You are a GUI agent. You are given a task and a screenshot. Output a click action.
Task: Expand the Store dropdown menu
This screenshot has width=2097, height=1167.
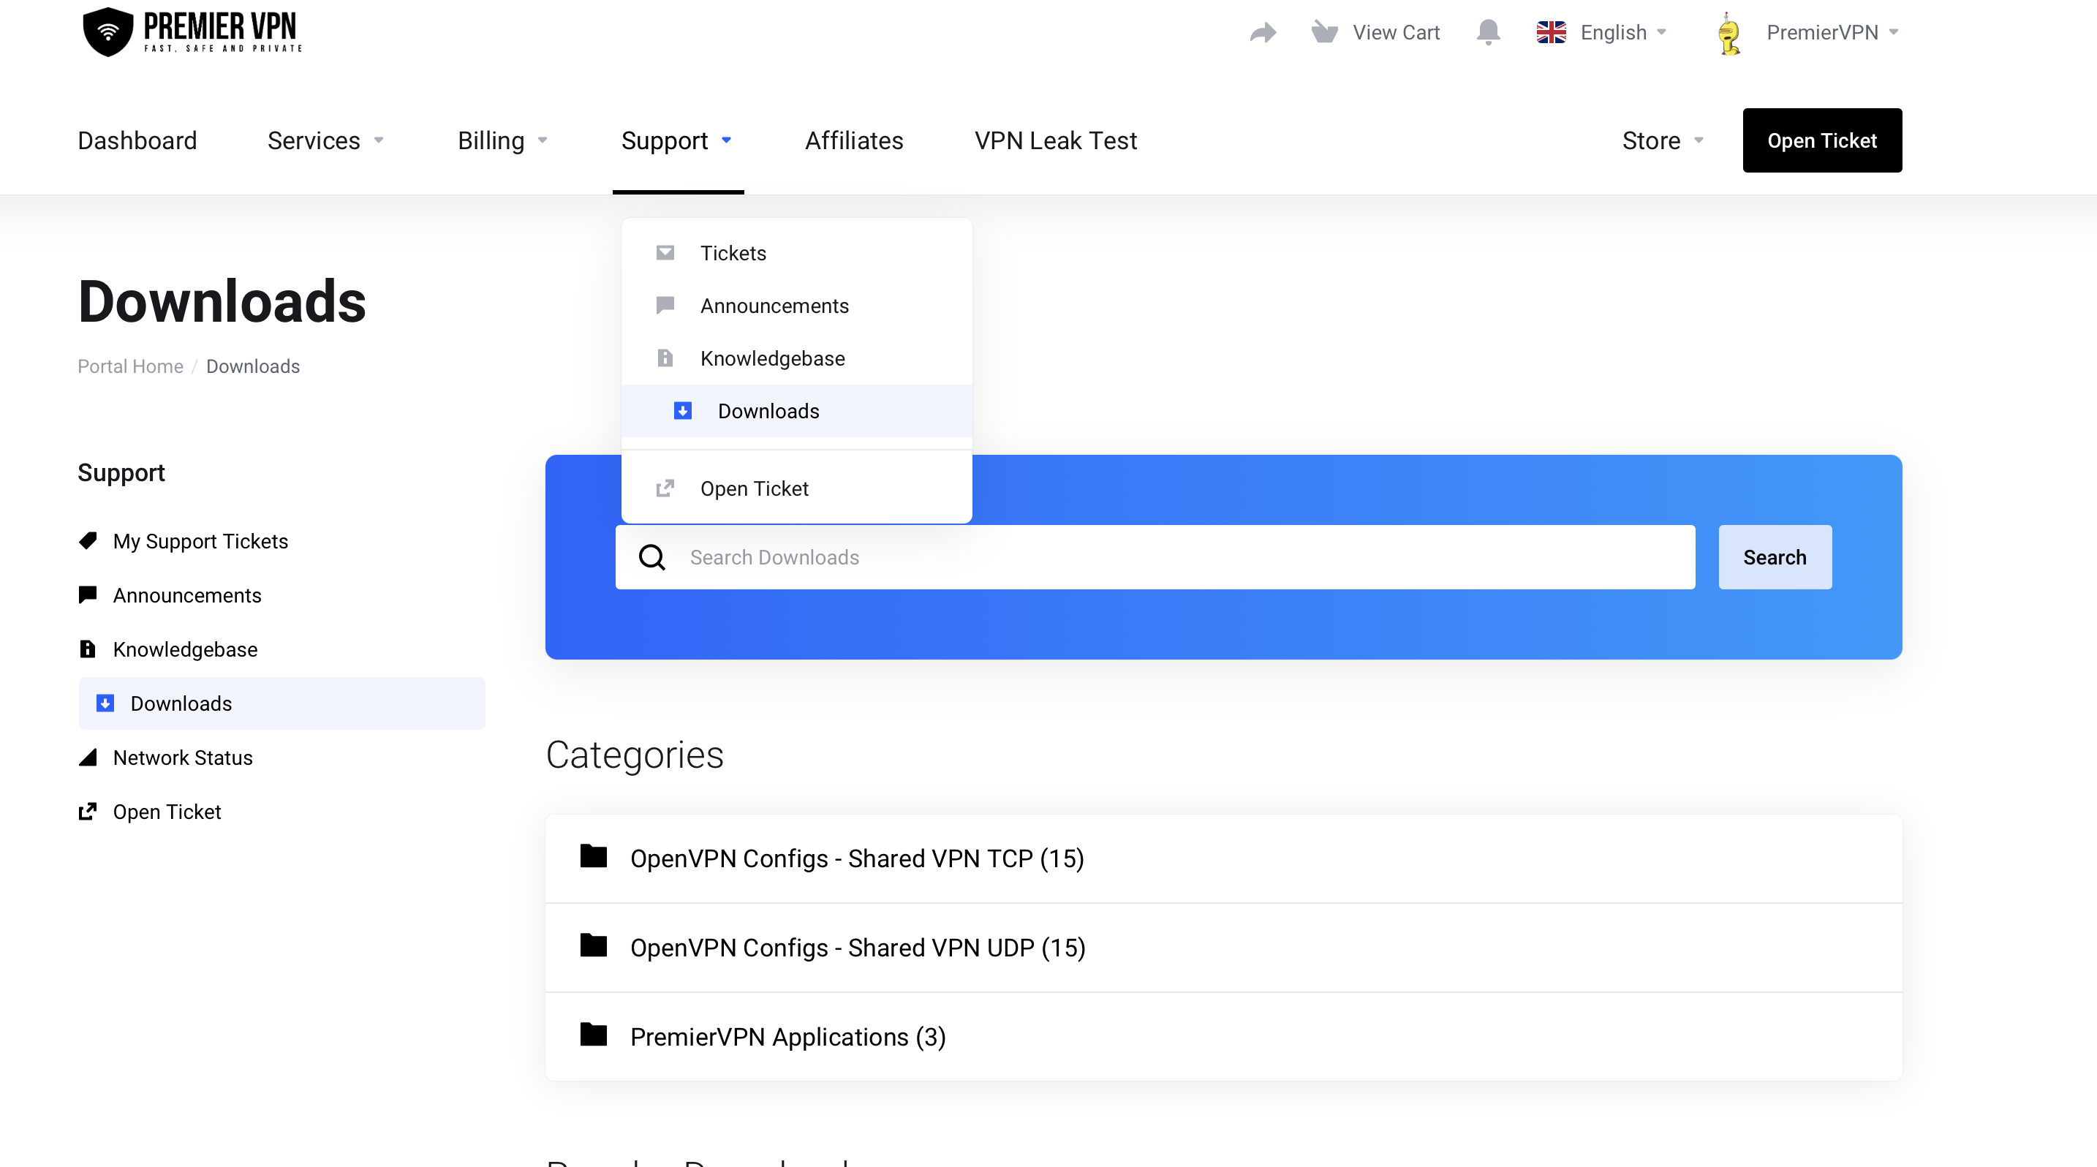coord(1662,141)
